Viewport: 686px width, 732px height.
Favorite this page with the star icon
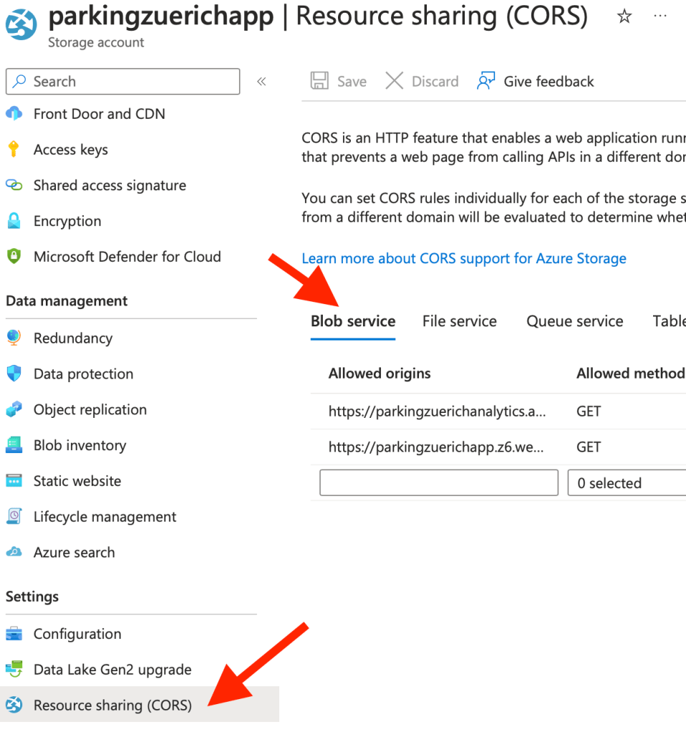[x=624, y=16]
